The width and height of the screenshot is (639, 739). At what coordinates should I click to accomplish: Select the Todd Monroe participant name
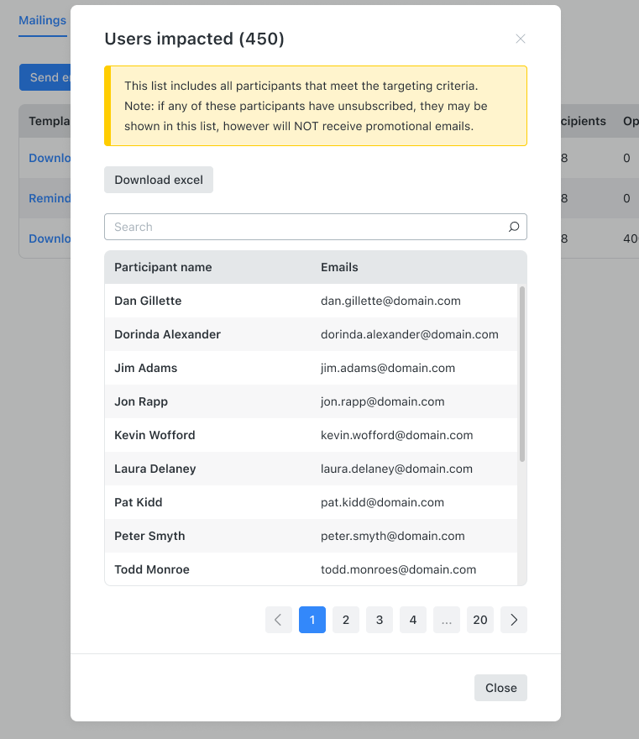pyautogui.click(x=152, y=569)
